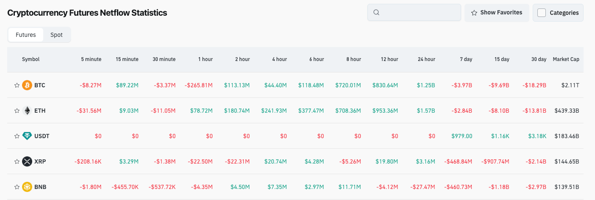Click ETH market cap $439.33B
Screen dimensions: 595x200
567,111
